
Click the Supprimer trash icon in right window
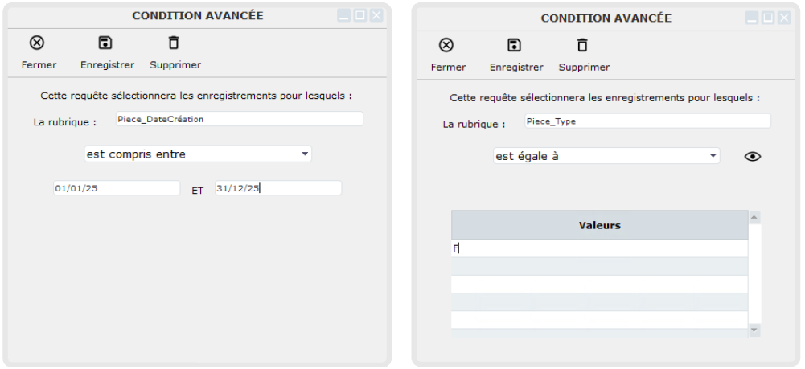pyautogui.click(x=583, y=45)
